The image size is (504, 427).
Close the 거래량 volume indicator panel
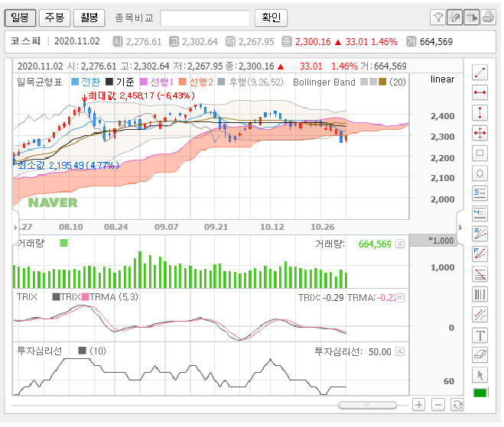[400, 244]
